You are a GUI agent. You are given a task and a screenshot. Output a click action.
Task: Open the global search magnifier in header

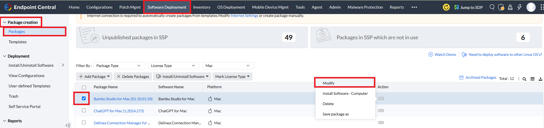point(492,7)
